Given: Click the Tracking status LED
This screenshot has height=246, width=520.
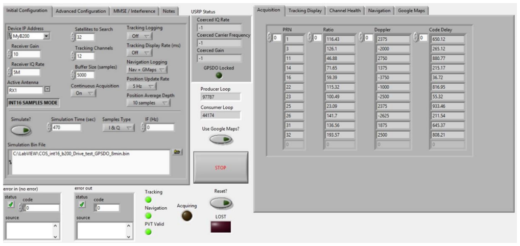Looking at the screenshot, I should 148,200.
